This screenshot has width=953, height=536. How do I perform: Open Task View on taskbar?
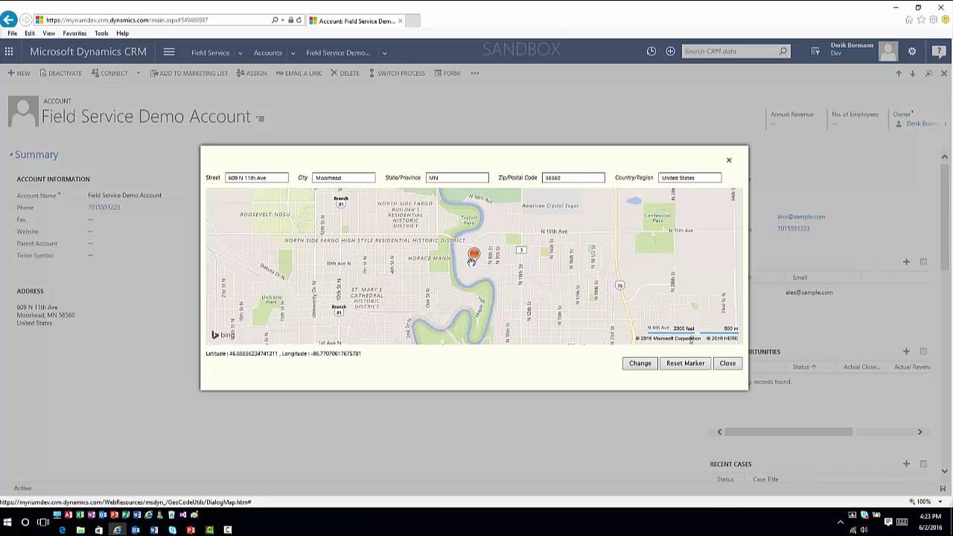(x=43, y=523)
